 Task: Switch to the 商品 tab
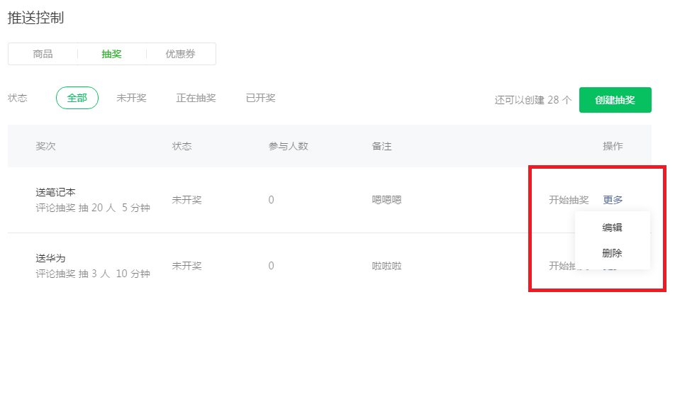tap(43, 54)
